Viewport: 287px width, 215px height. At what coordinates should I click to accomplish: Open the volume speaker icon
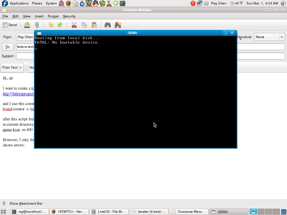(x=283, y=3)
